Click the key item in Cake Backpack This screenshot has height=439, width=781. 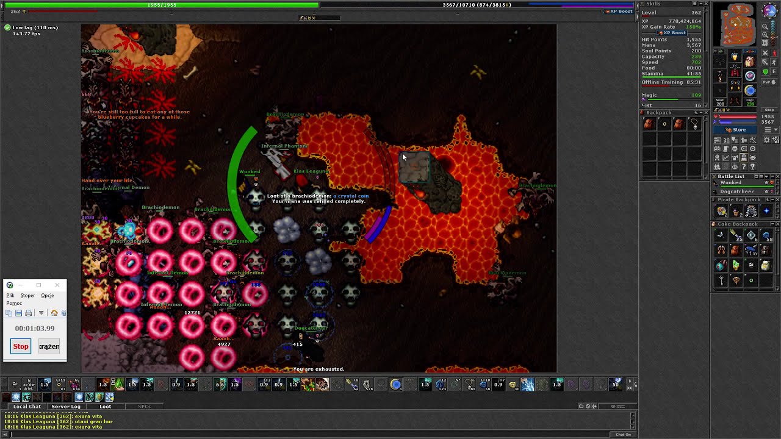click(722, 280)
